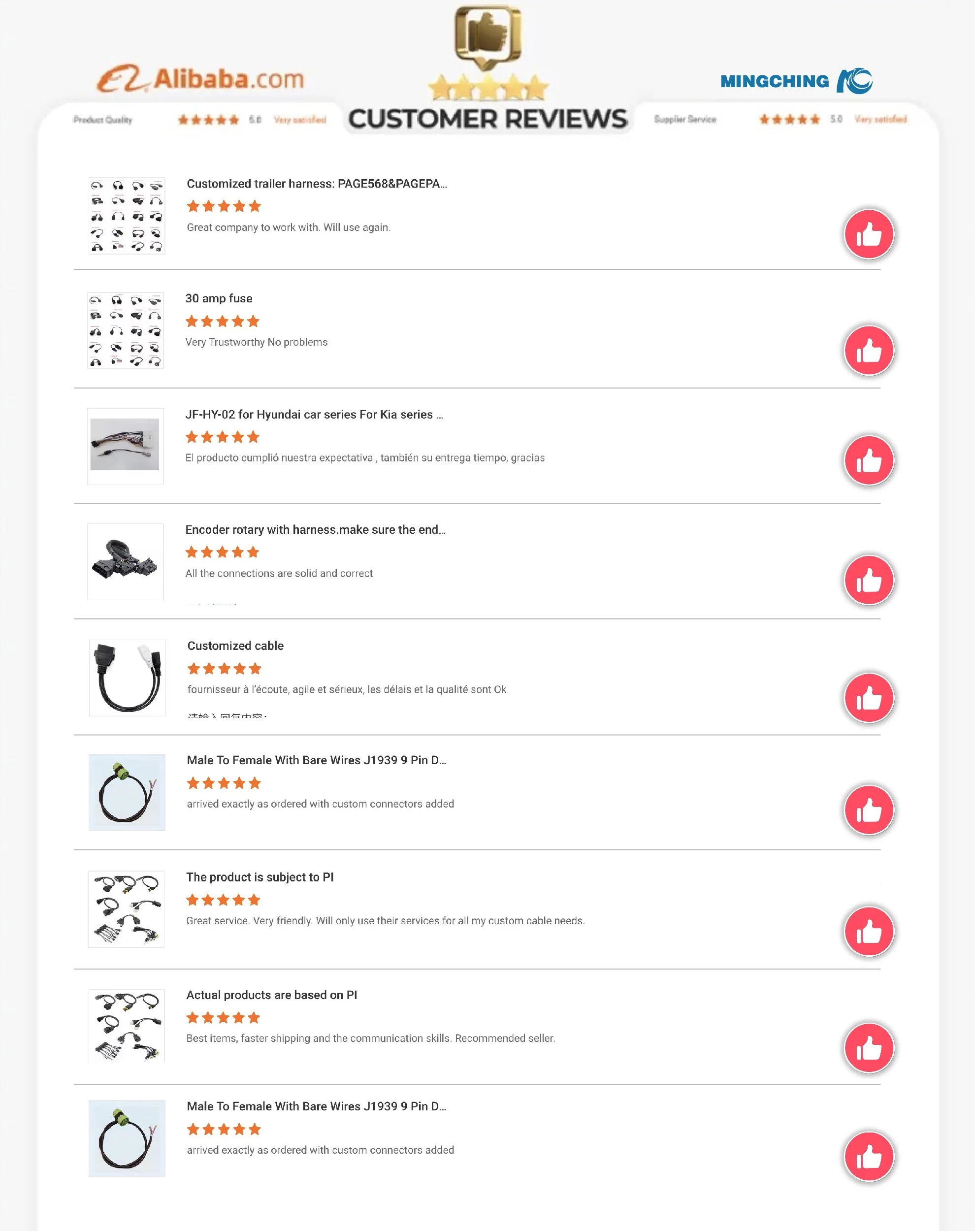Click the Product Quality star rating
The width and height of the screenshot is (975, 1231).
[x=208, y=120]
